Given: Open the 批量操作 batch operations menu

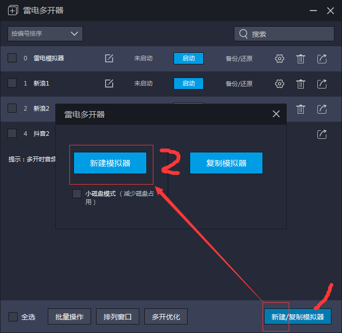Looking at the screenshot, I should coord(69,316).
